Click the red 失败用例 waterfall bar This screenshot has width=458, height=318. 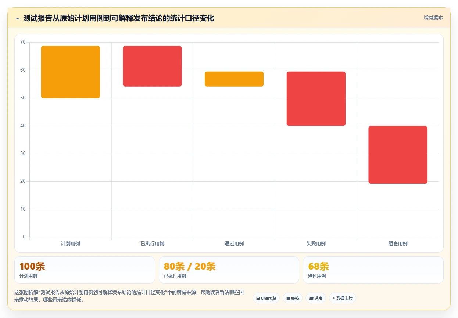[316, 99]
